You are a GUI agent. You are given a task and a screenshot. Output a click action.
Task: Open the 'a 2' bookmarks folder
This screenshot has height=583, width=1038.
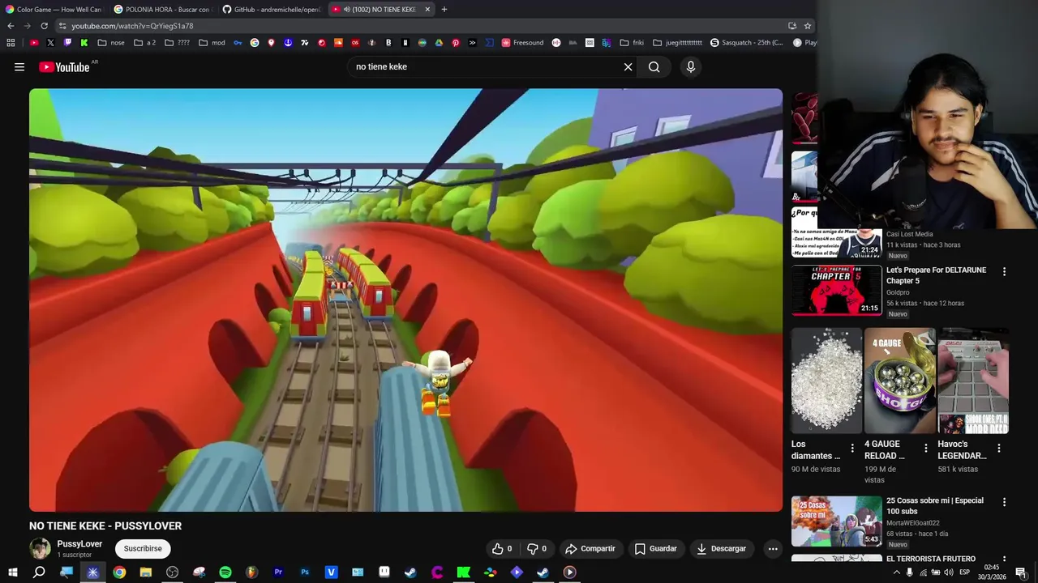point(144,43)
